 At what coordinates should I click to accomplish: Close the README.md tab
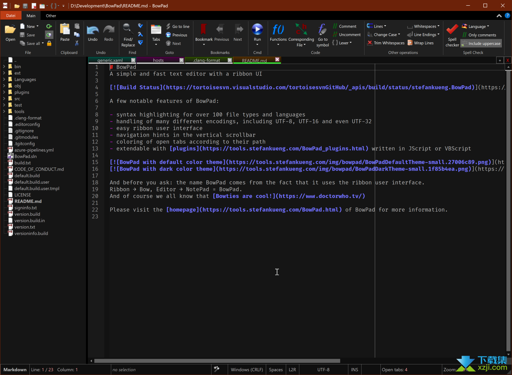pyautogui.click(x=277, y=60)
